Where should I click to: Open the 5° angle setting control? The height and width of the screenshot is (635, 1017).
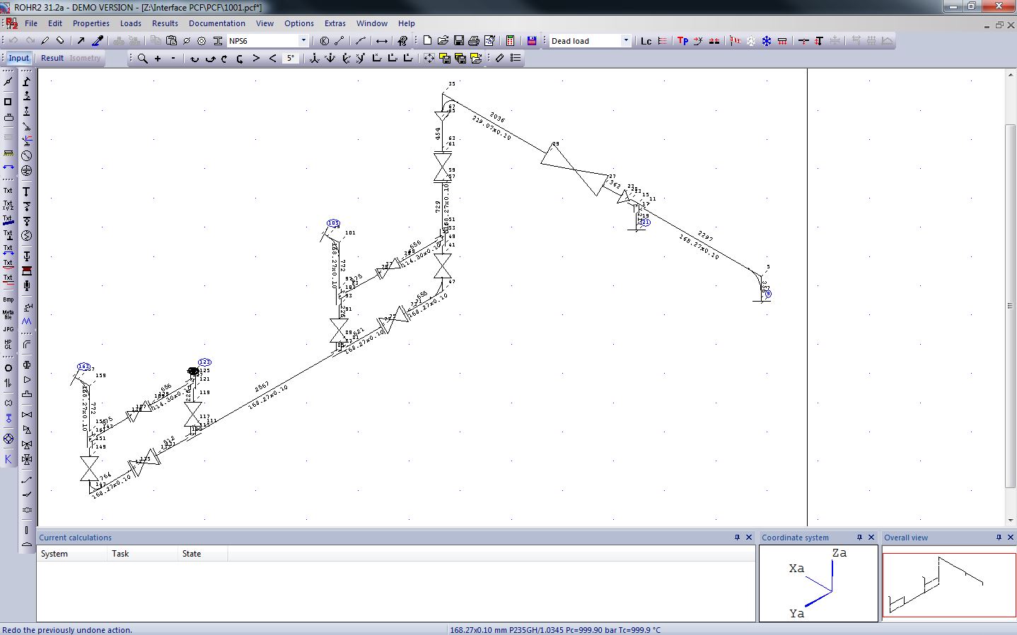[x=290, y=58]
